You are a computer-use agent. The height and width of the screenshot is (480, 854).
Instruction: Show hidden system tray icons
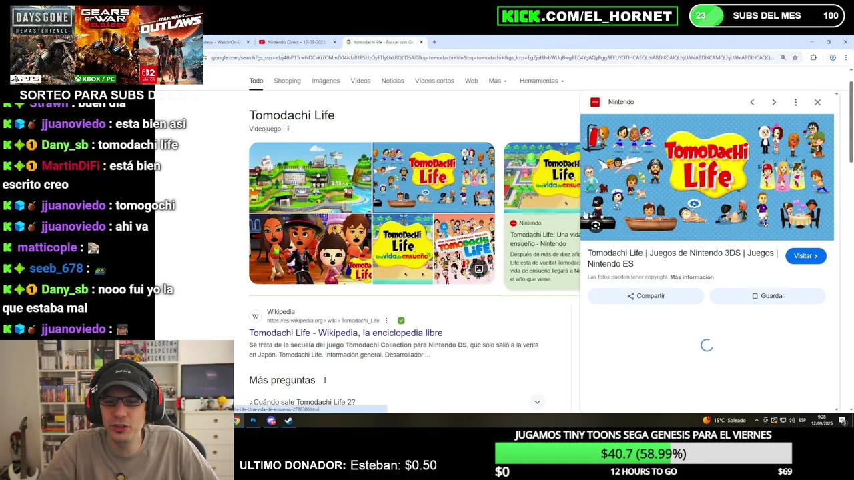click(x=757, y=421)
